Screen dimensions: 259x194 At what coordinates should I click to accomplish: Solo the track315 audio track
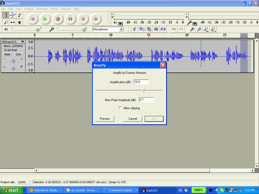point(18,54)
